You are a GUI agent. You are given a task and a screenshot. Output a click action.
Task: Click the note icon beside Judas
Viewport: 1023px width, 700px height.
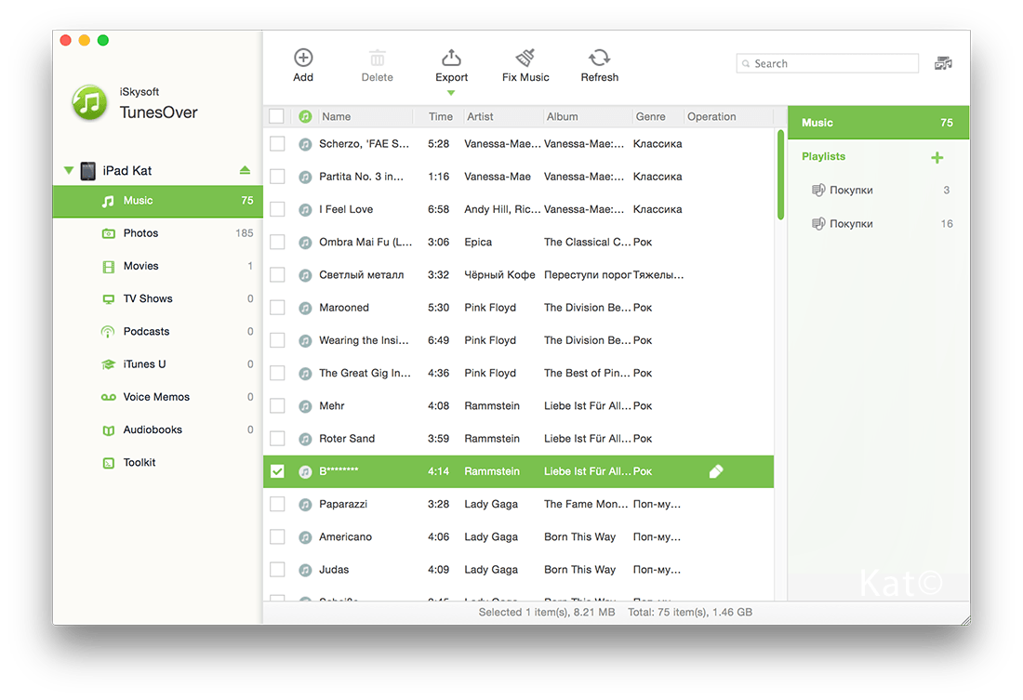[305, 570]
